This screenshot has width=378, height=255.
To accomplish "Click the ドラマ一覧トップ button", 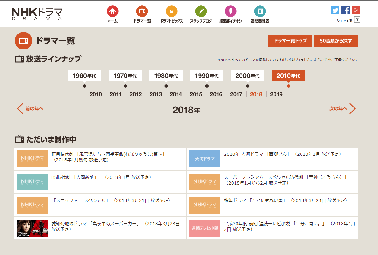I will click(290, 41).
